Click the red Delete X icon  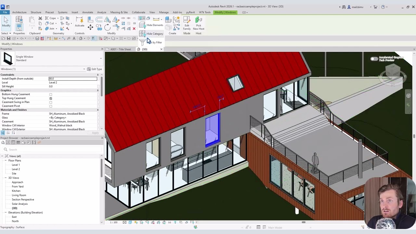tap(134, 29)
